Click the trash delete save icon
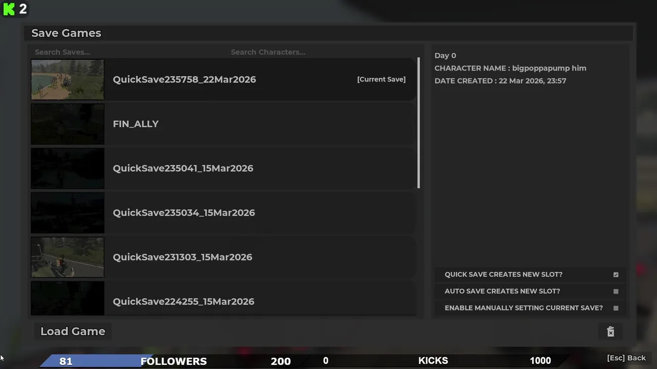This screenshot has width=657, height=369. (x=610, y=332)
